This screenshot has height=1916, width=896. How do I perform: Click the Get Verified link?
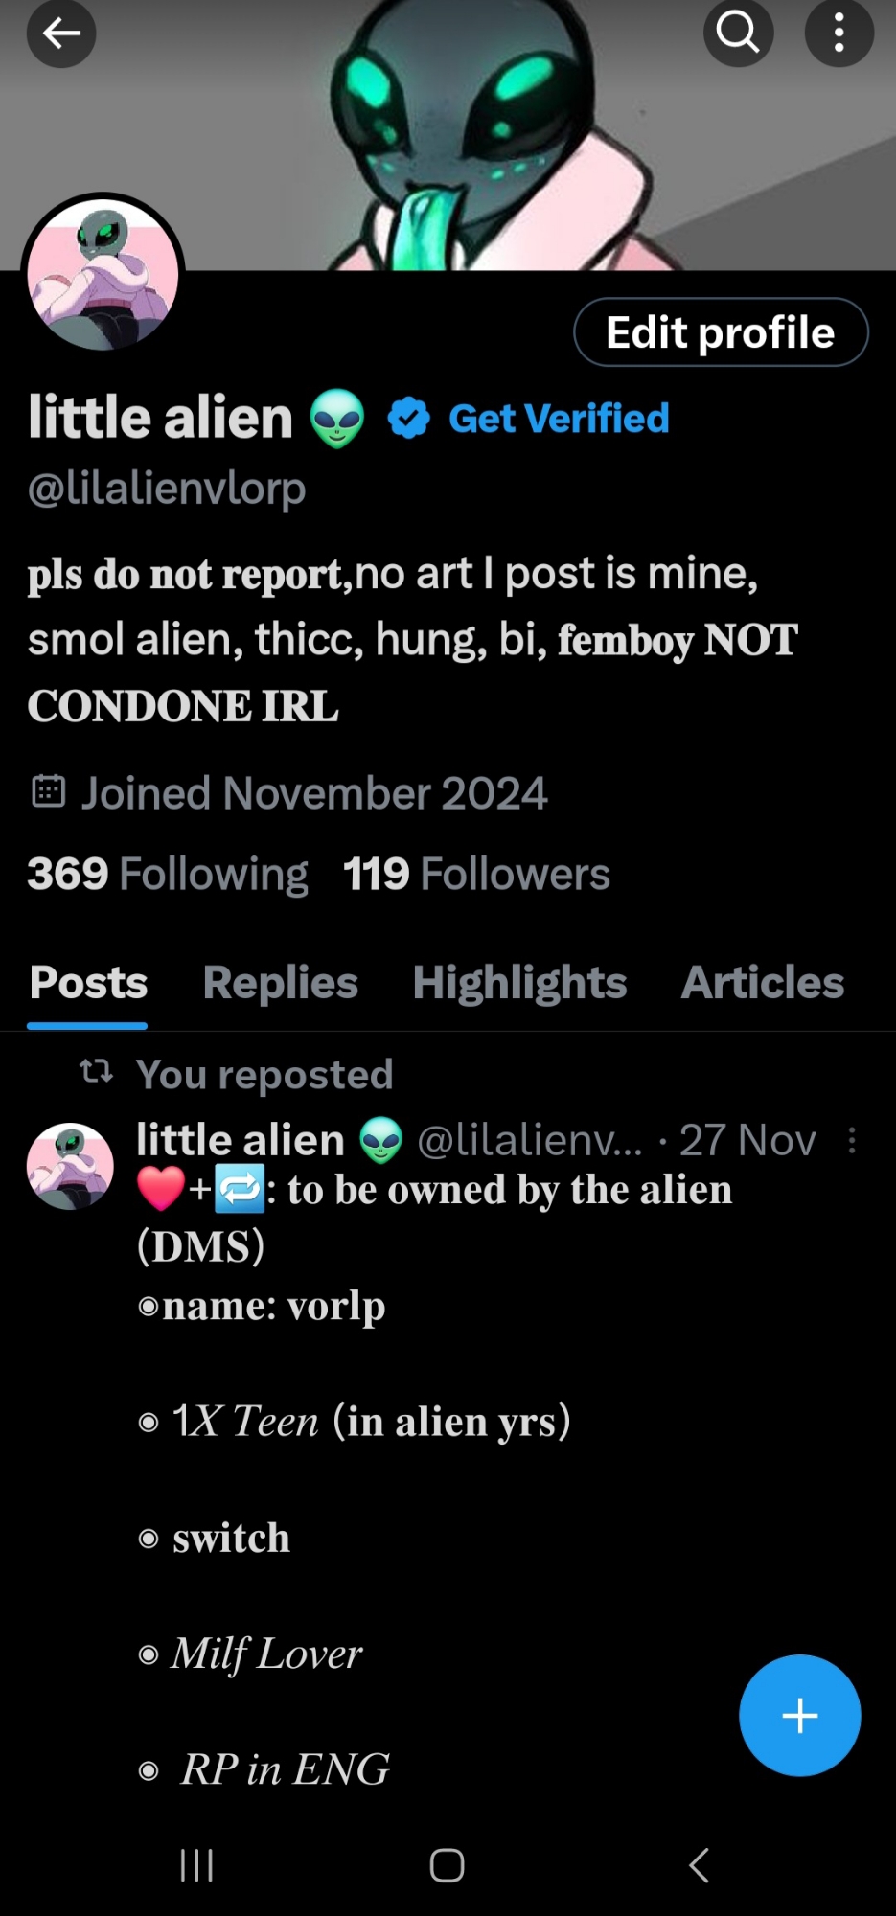[x=559, y=419]
